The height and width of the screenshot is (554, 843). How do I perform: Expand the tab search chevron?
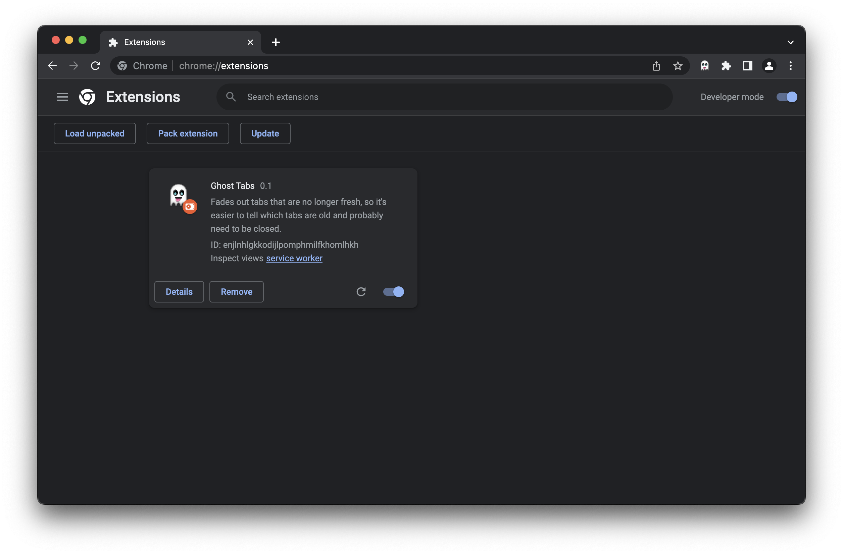[790, 43]
